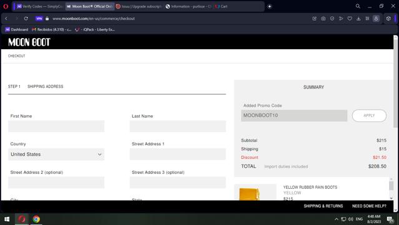Screen dimensions: 399x225
Task: Toggle the VPN badge in address bar
Action: (39, 19)
